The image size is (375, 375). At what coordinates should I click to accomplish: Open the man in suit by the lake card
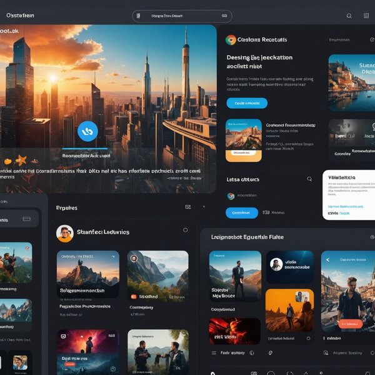pyautogui.click(x=235, y=276)
